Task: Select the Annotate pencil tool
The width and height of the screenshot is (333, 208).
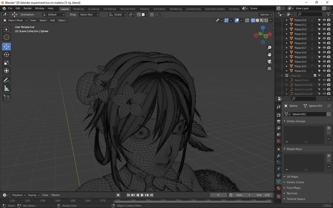Action: click(6, 80)
